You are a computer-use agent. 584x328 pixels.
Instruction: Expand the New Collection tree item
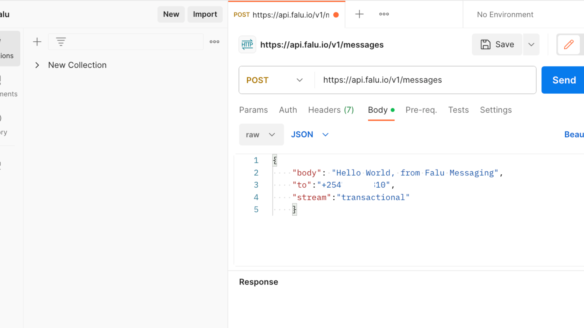(37, 65)
